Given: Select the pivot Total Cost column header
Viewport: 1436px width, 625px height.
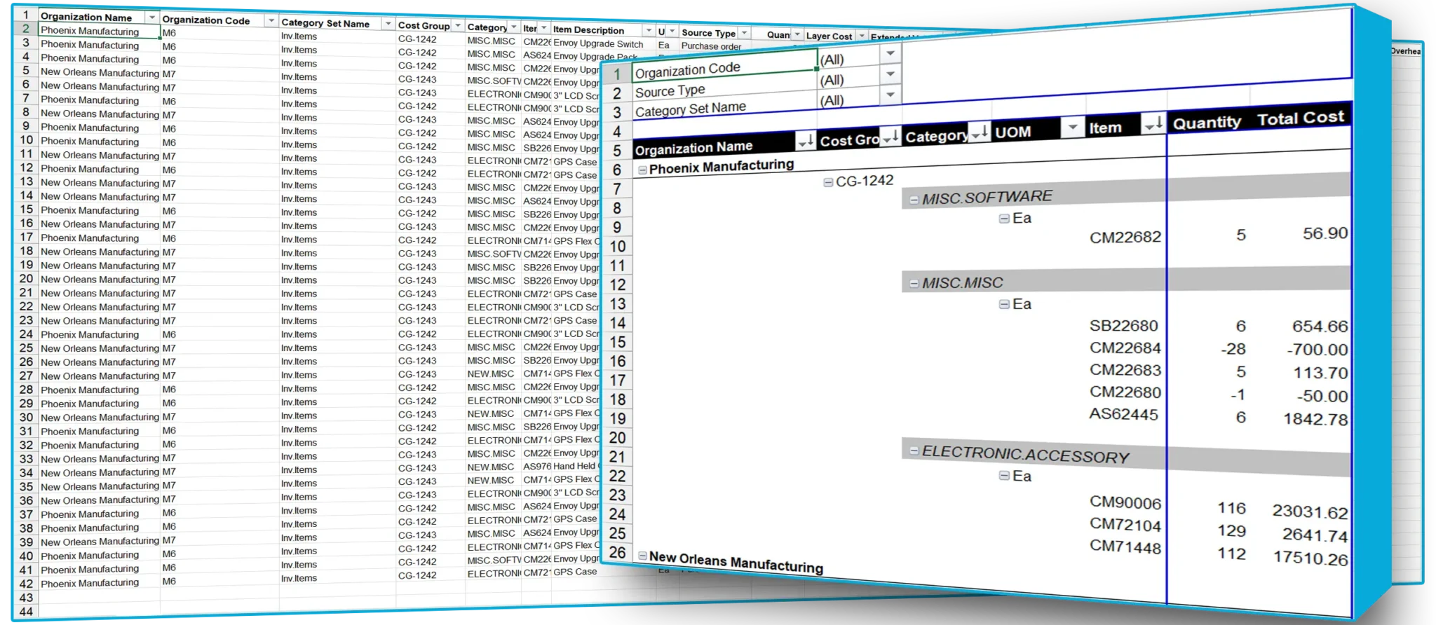Looking at the screenshot, I should click(1300, 118).
